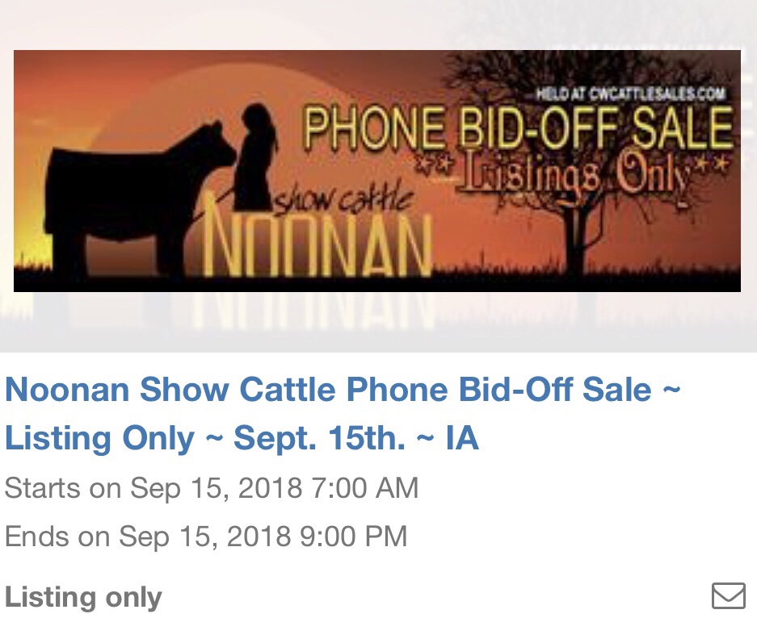757x618 pixels.
Task: Click the girl silhouette in the banner
Action: point(259,157)
